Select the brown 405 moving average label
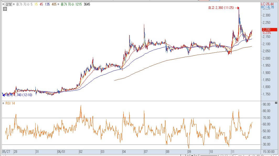 click(54, 4)
